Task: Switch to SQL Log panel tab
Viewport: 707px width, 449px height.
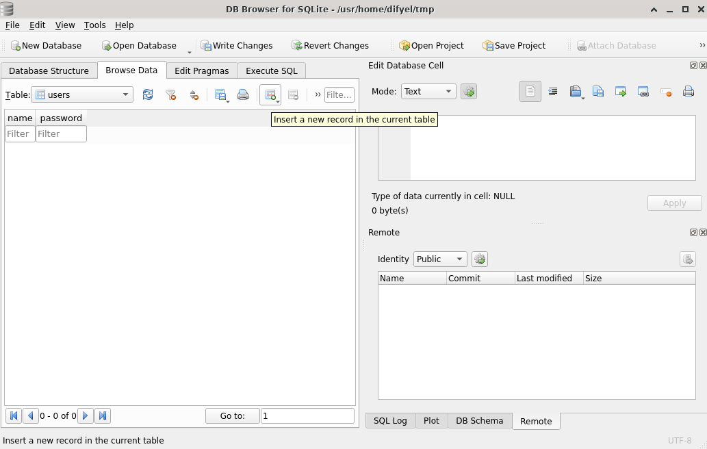Action: point(390,421)
